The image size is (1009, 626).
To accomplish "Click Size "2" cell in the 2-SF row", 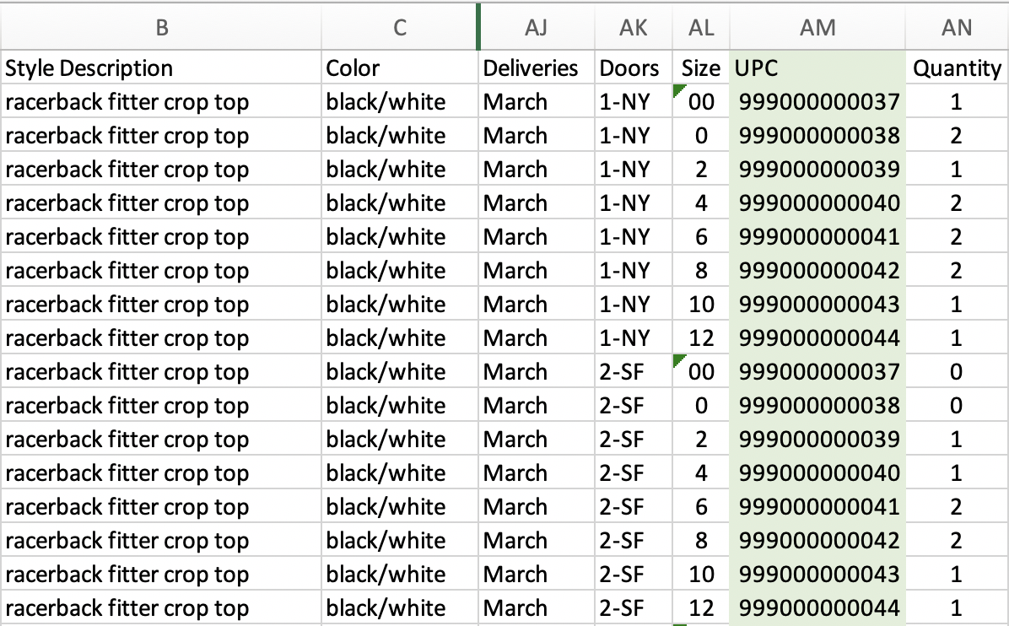I will coord(701,439).
